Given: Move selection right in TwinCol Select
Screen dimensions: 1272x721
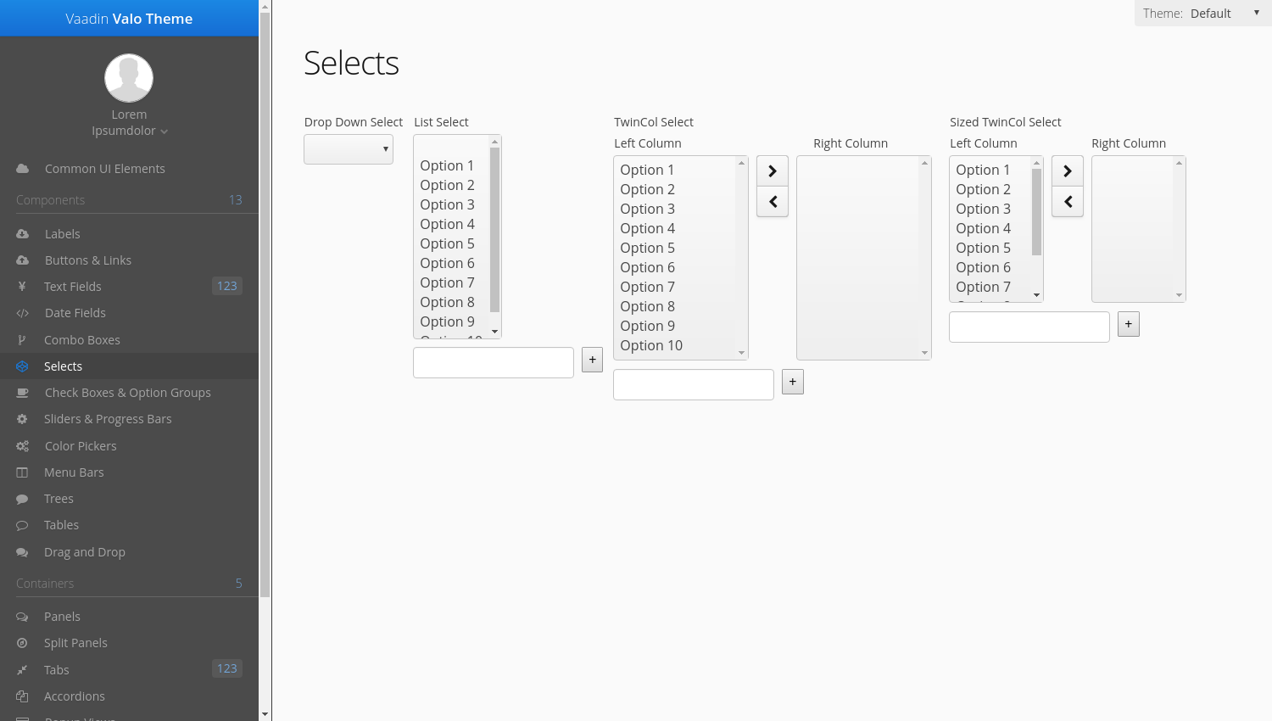Looking at the screenshot, I should (x=773, y=171).
